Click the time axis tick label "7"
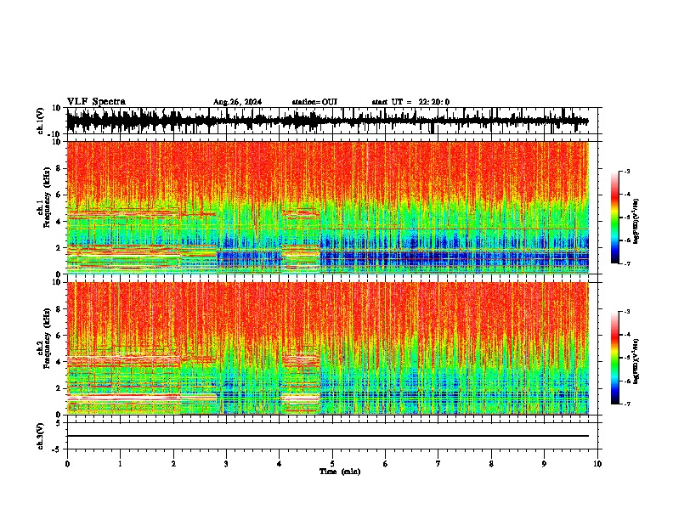The width and height of the screenshot is (673, 520). pos(438,464)
